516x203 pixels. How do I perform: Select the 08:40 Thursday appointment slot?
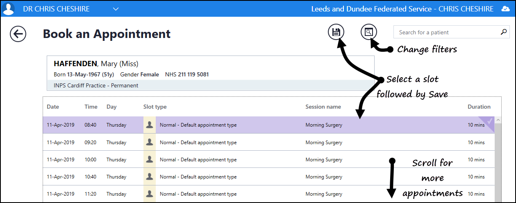click(246, 125)
